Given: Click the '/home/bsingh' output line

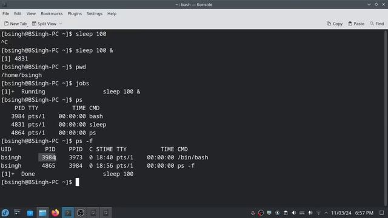Looking at the screenshot, I should click(22, 75).
